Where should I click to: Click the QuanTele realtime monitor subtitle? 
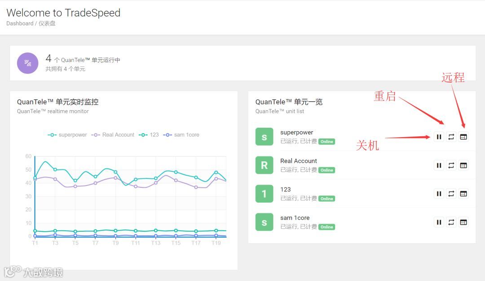(53, 111)
